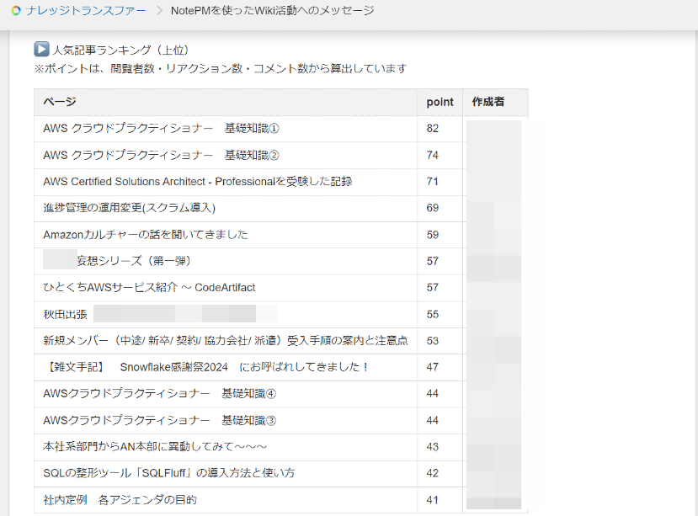Select the point value 53
The image size is (698, 516).
[433, 341]
